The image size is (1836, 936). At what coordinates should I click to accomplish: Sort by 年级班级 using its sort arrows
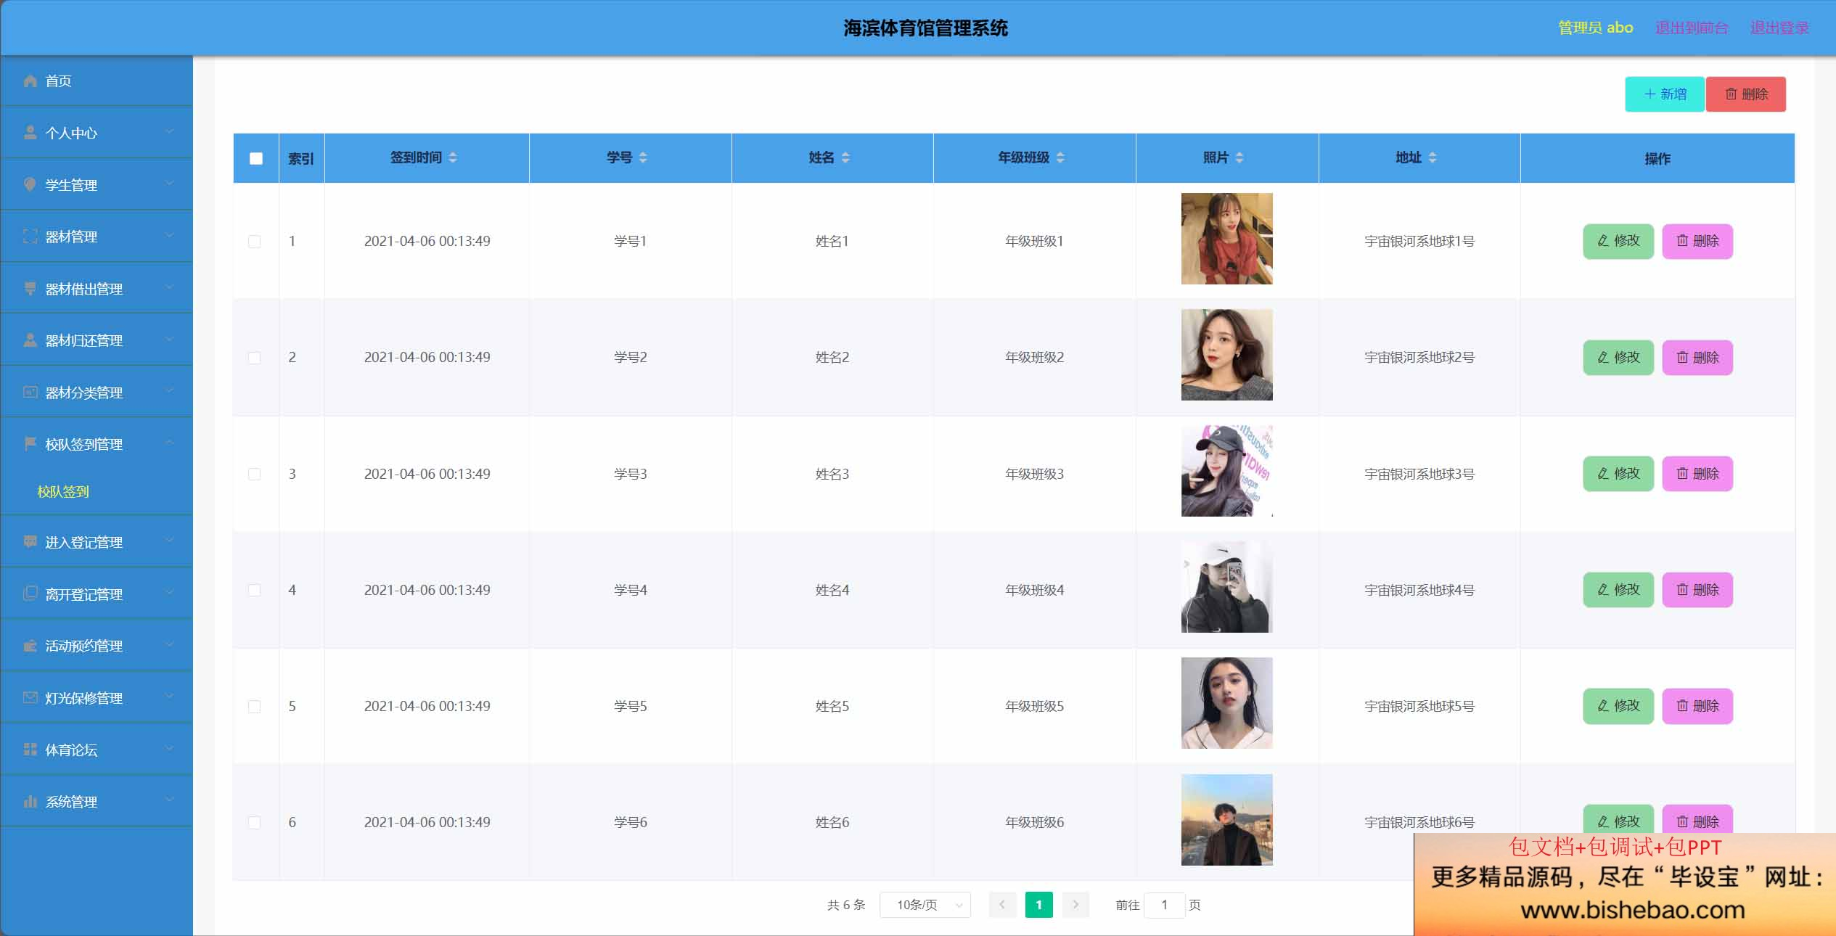point(1060,157)
